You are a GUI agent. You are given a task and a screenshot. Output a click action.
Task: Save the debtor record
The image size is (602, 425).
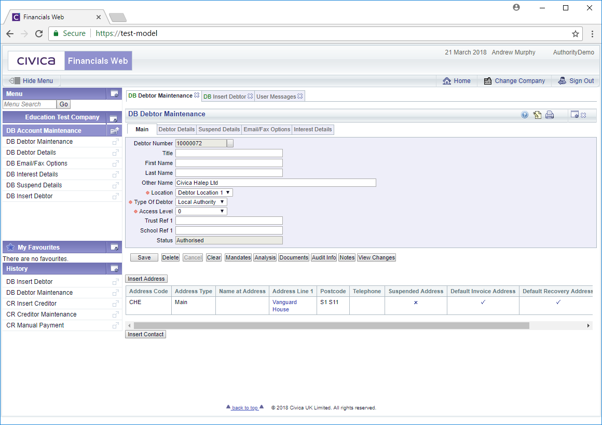coord(144,257)
